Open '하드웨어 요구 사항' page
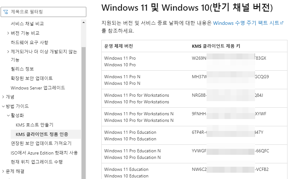Image resolution: width=296 pixels, height=179 pixels. click(x=30, y=42)
